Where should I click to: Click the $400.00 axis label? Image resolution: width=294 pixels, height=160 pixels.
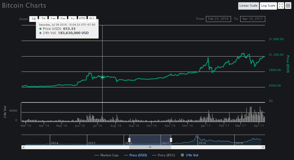(275, 86)
